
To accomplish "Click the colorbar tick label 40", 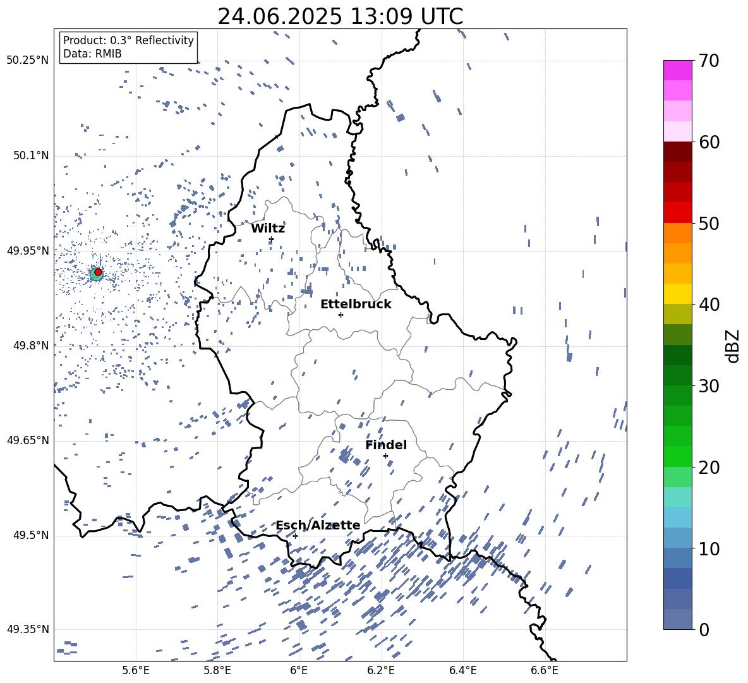I will click(x=709, y=305).
